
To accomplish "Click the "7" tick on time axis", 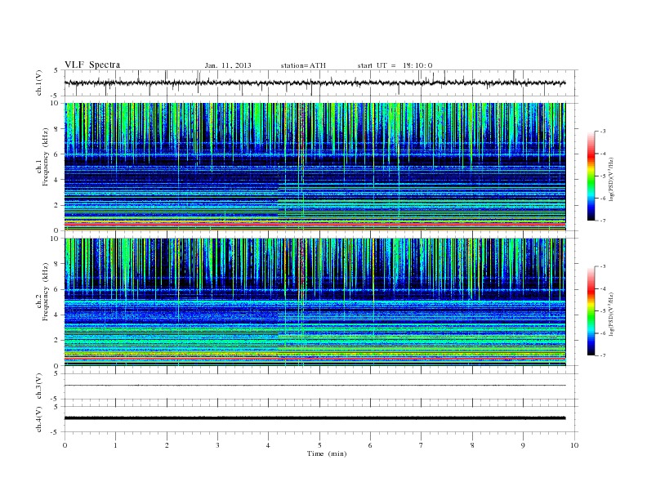I will tap(422, 445).
